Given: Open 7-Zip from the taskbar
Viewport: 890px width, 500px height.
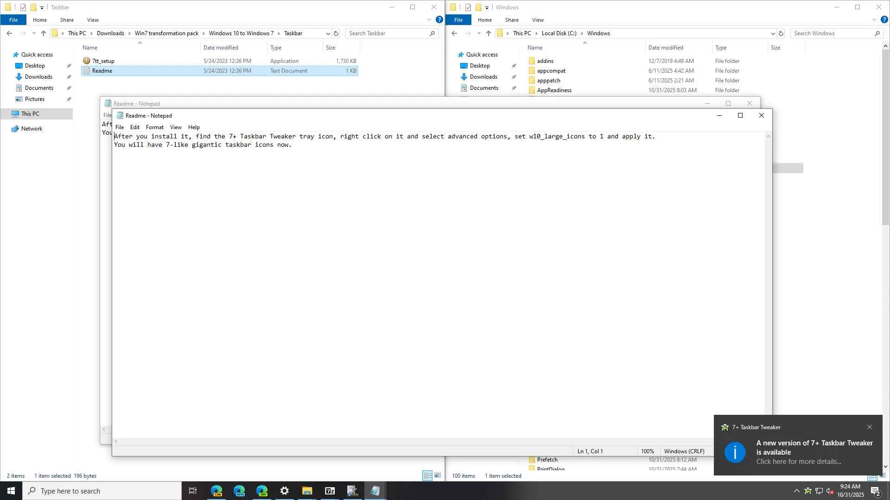Looking at the screenshot, I should coord(330,491).
